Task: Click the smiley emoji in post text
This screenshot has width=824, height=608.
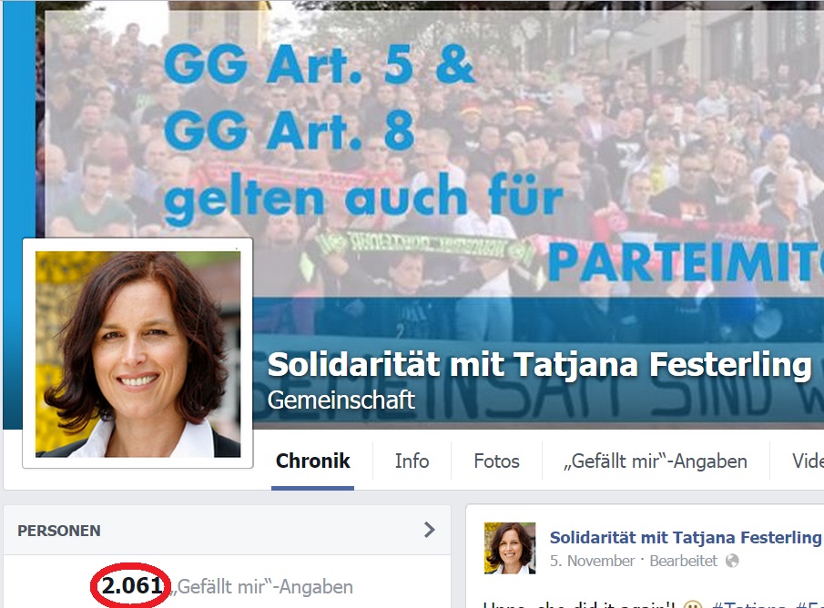Action: [693, 605]
